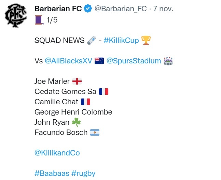Viewport: 221px width, 180px height.
Task: Click the shamrock emoji beside John Ryan
Action: [76, 122]
